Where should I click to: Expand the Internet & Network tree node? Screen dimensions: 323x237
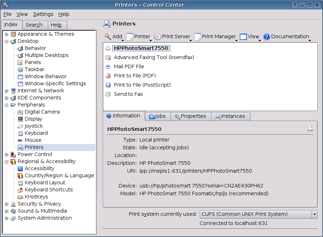click(7, 91)
